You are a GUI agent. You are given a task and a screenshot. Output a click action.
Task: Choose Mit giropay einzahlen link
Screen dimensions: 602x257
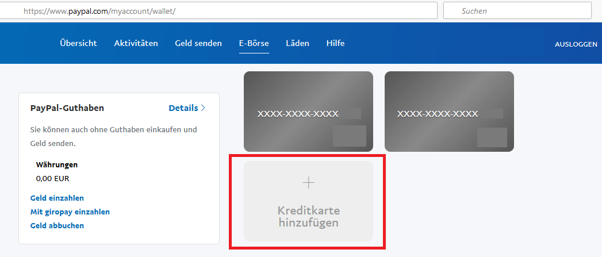click(x=70, y=212)
